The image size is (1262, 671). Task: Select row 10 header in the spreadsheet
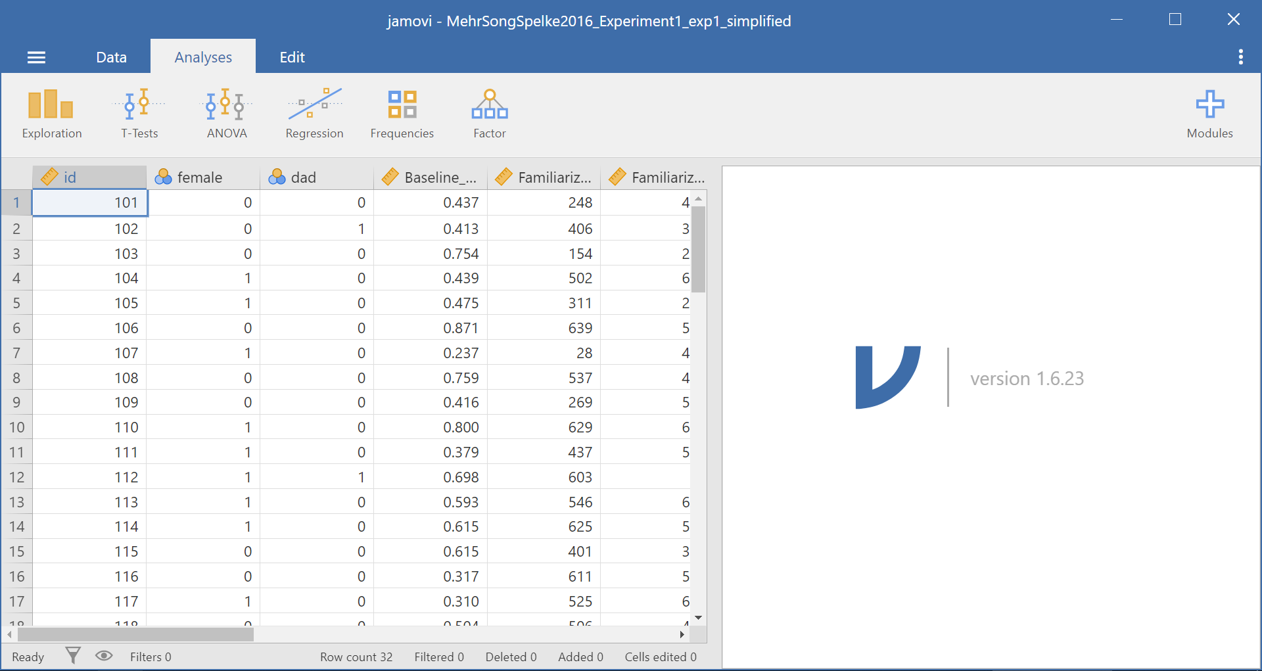[x=16, y=427]
